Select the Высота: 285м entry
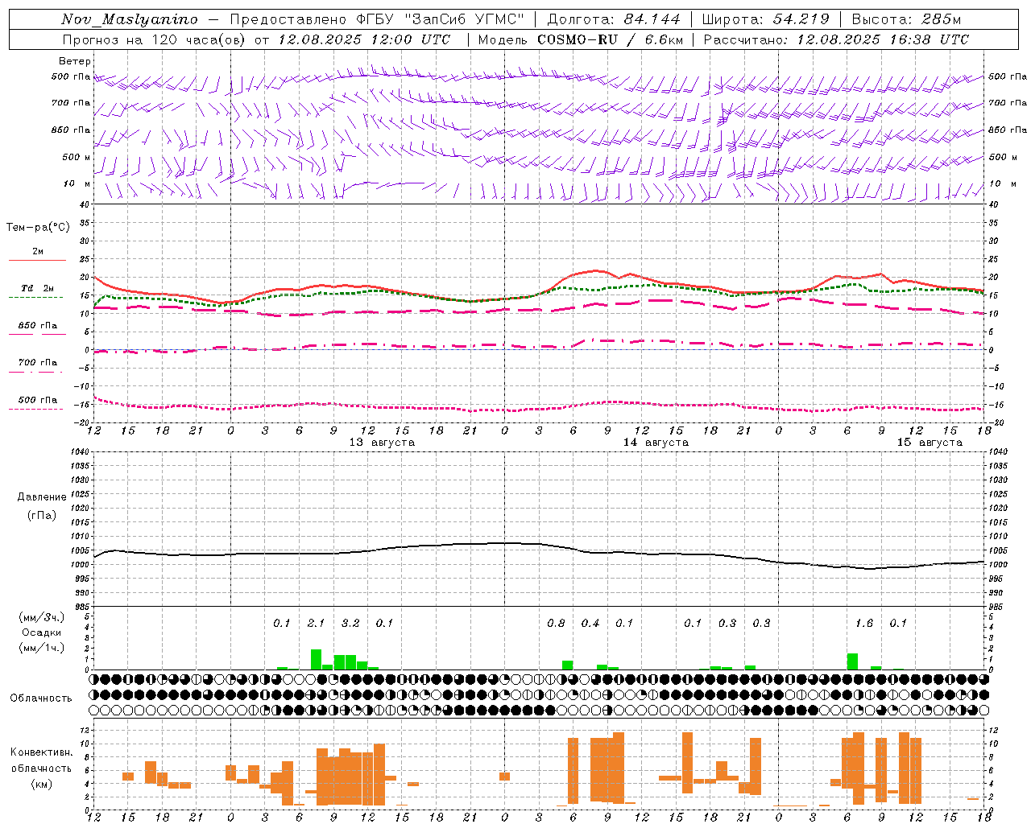 pos(906,19)
